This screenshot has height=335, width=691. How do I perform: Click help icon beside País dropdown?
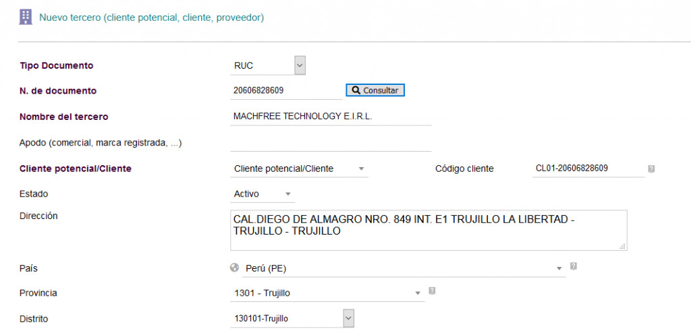click(574, 266)
